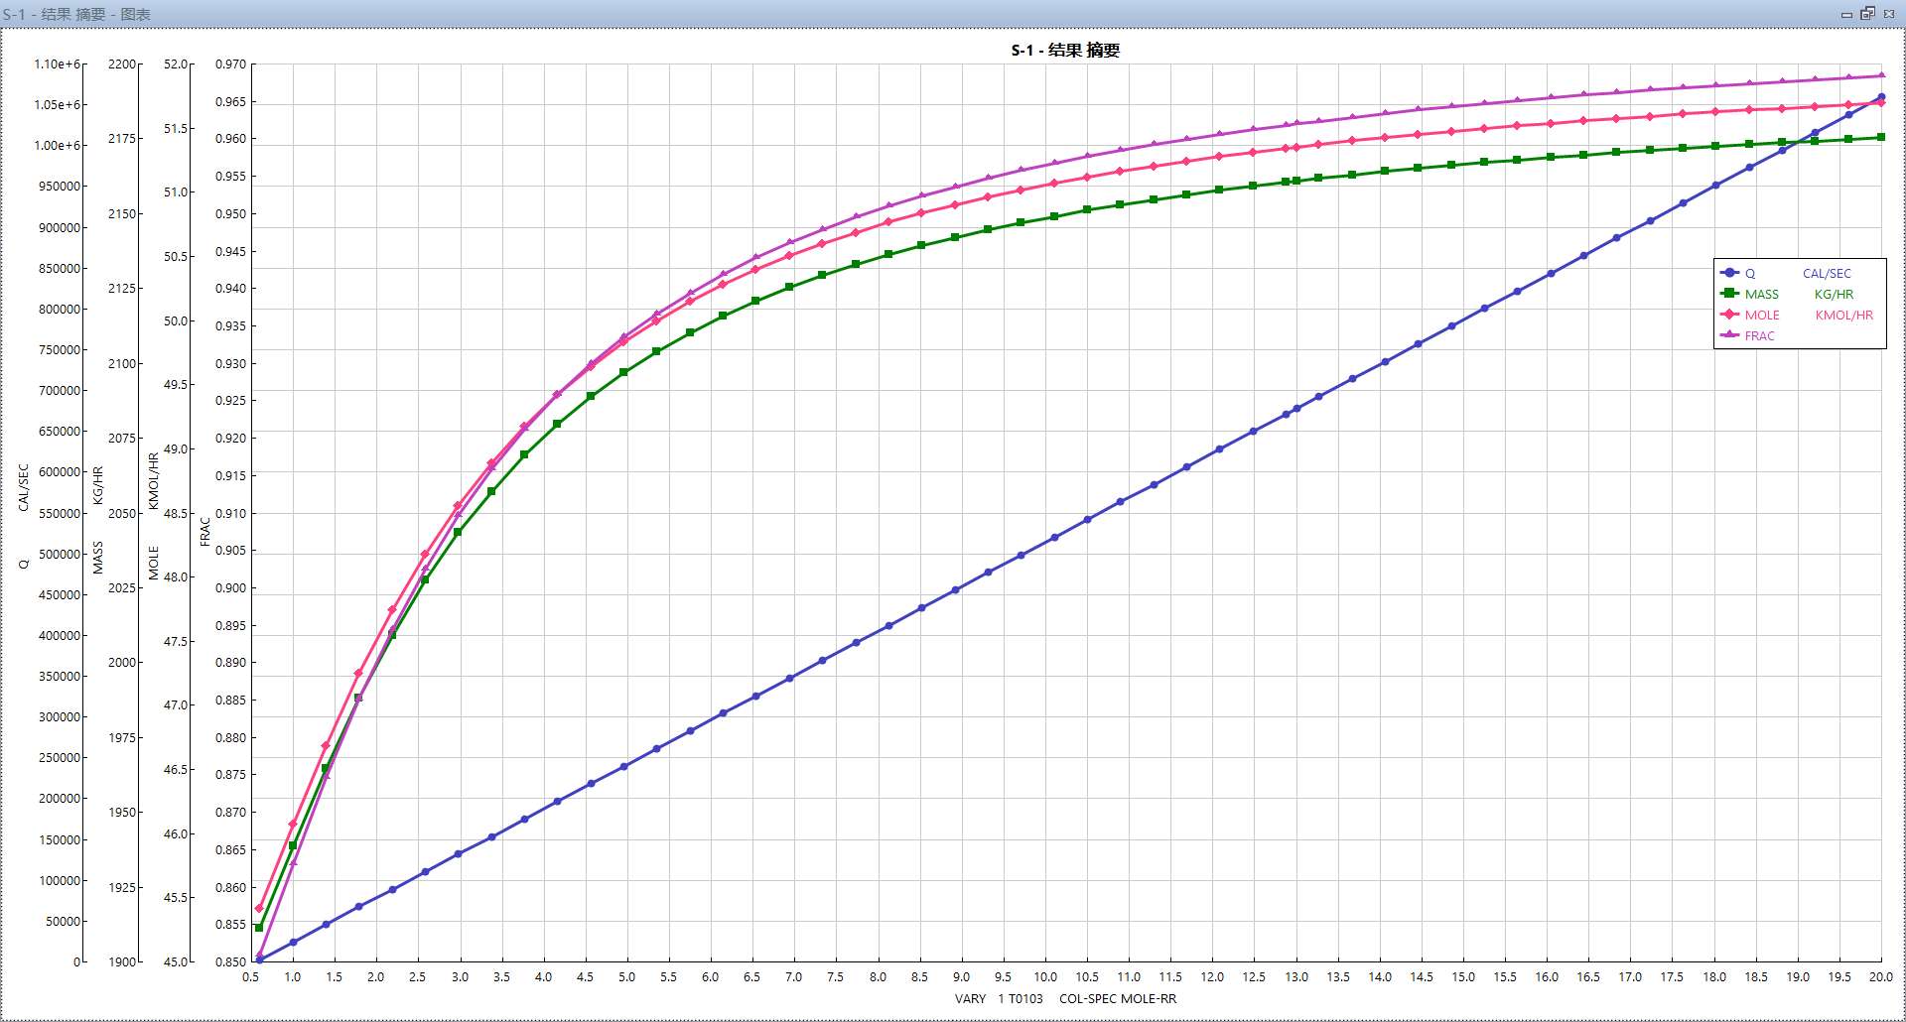Select legend label 'Q'
This screenshot has height=1022, width=1906.
coord(1750,274)
